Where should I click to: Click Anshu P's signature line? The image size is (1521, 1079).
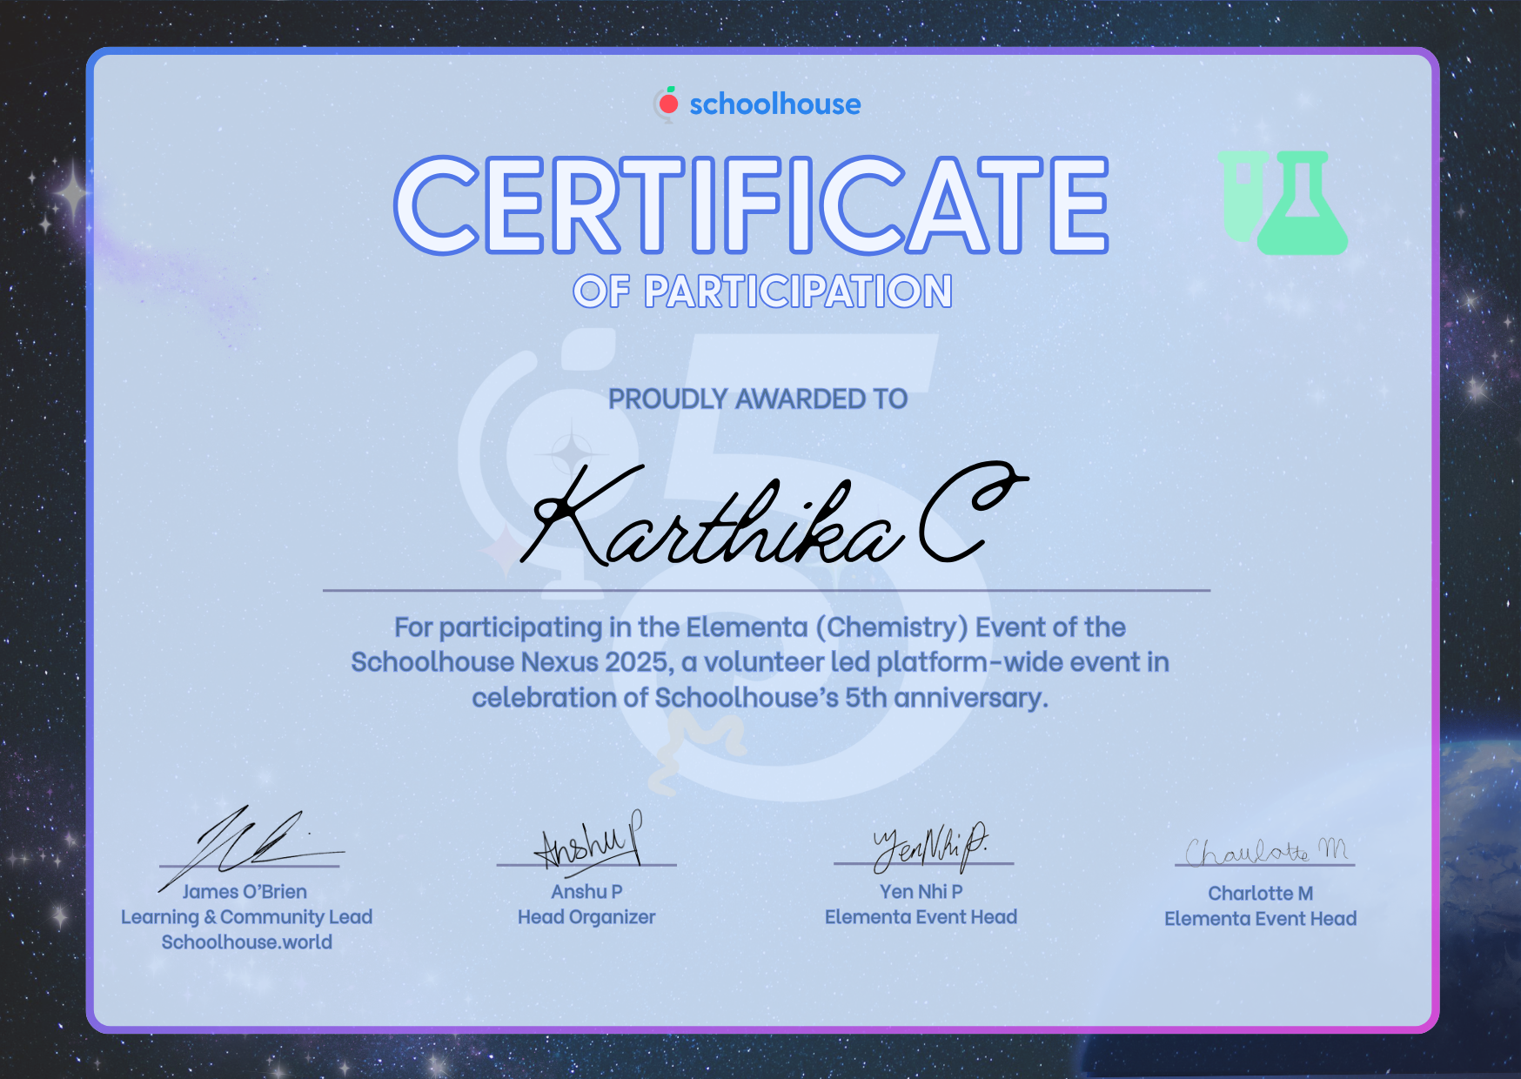[x=587, y=866]
